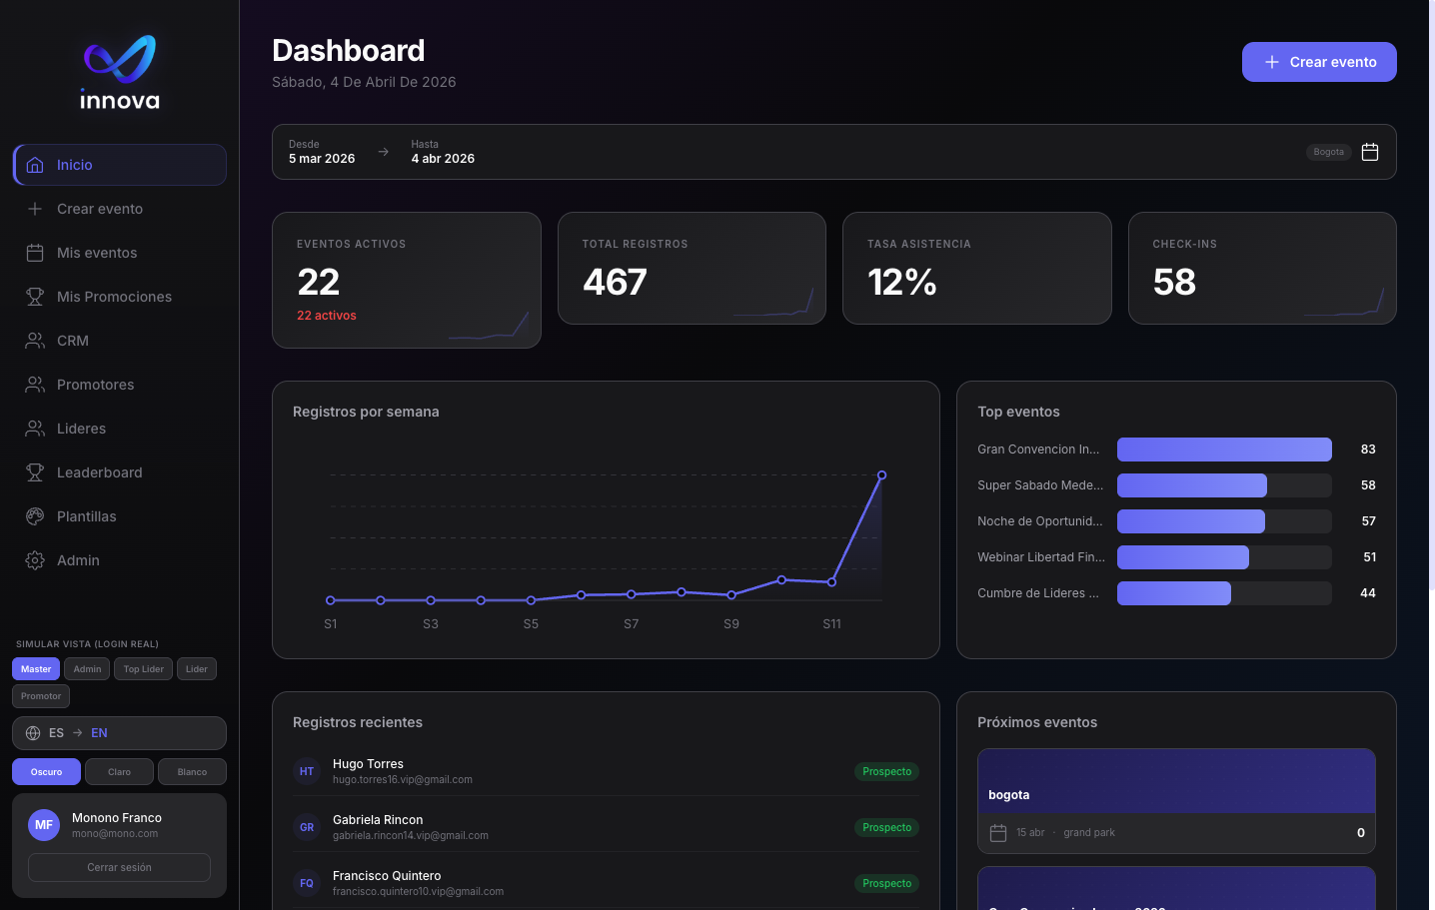This screenshot has height=910, width=1435.
Task: Click Noche de Oportunid... event name
Action: pos(1040,521)
